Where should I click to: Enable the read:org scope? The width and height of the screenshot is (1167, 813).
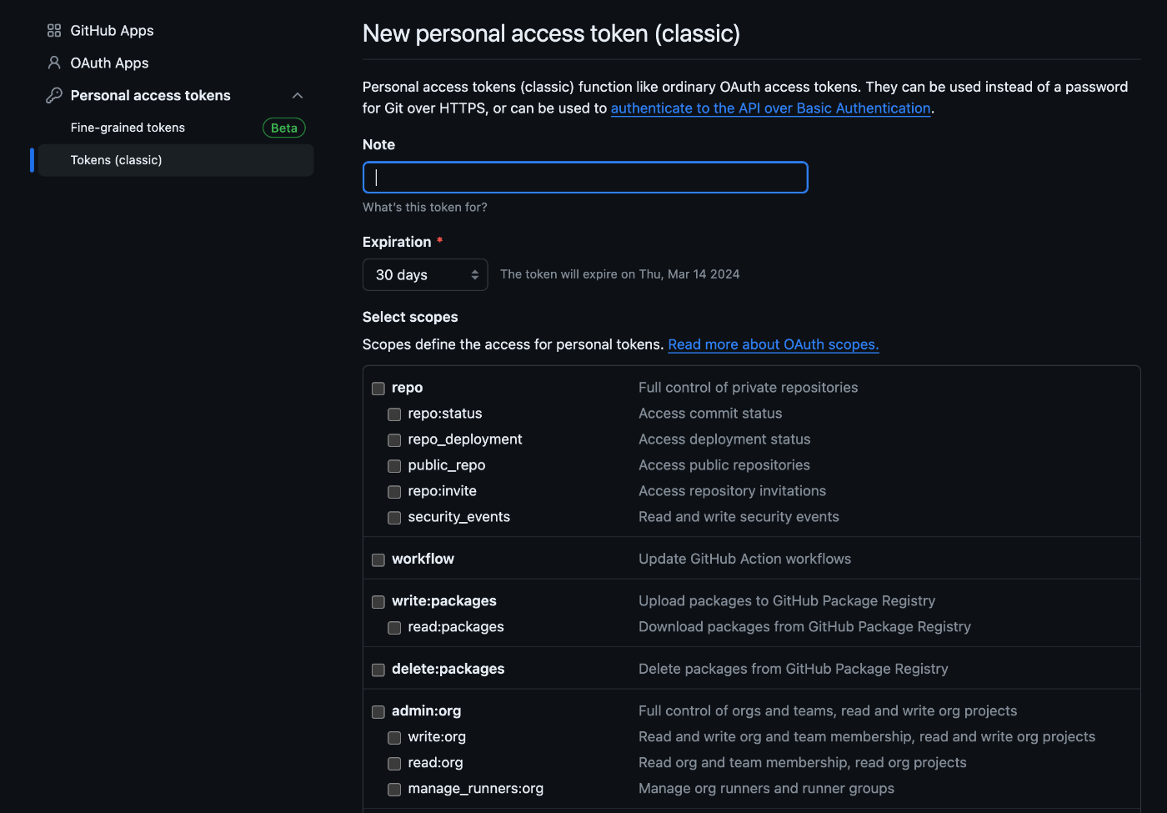394,764
